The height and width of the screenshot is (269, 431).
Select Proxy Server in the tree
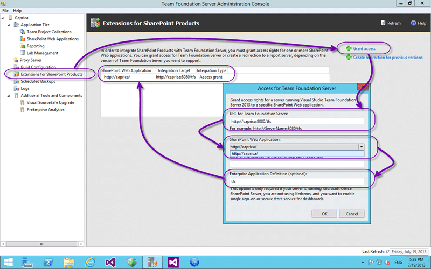pos(31,60)
